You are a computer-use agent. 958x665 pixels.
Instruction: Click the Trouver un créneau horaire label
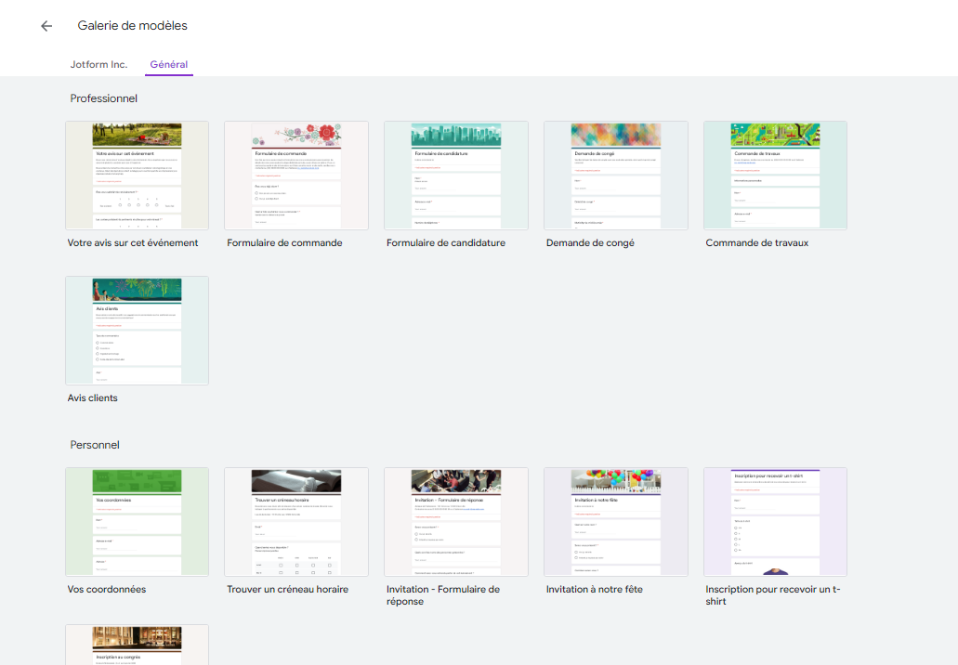click(x=288, y=589)
